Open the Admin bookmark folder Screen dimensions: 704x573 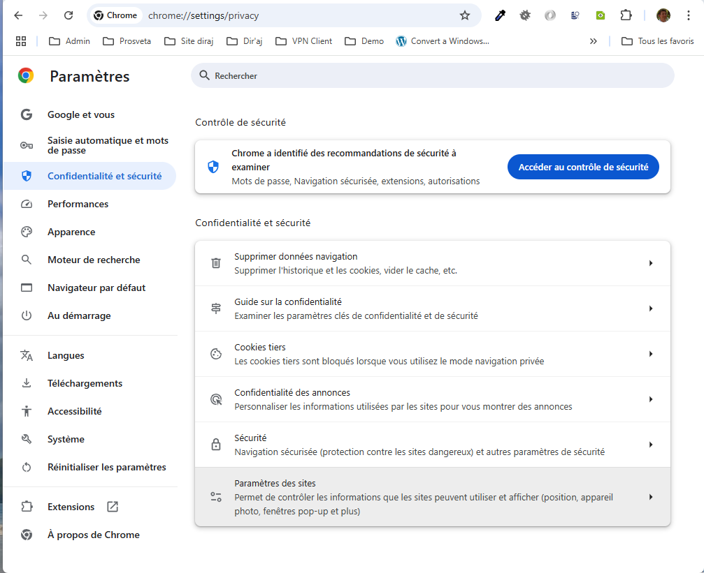tap(69, 41)
